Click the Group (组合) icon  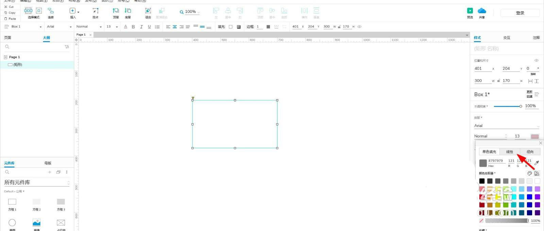[x=148, y=11]
